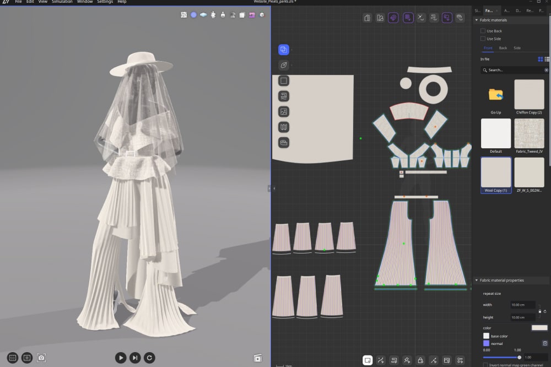551x367 pixels.
Task: Click the fabric Search field
Action: [512, 70]
